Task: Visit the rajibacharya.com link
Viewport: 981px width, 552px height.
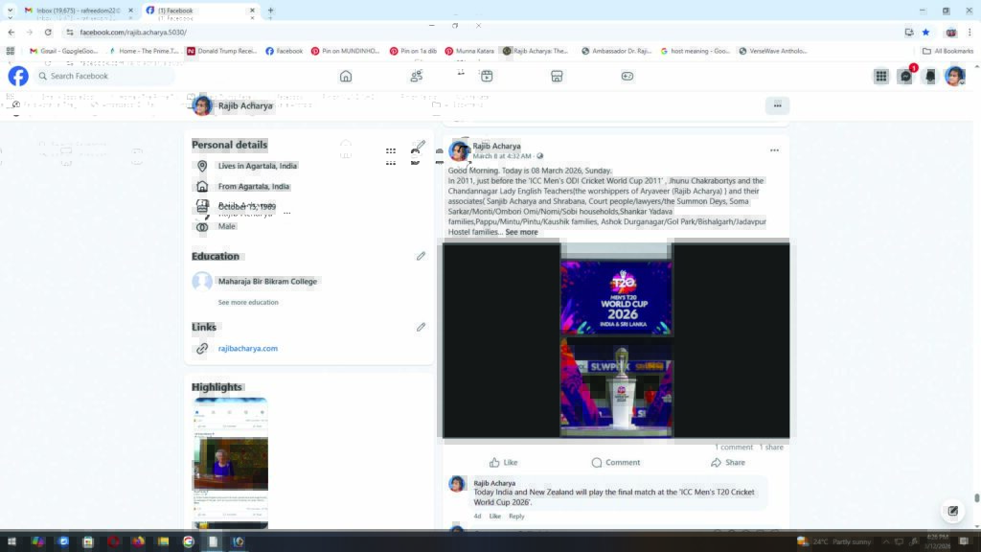Action: tap(247, 349)
